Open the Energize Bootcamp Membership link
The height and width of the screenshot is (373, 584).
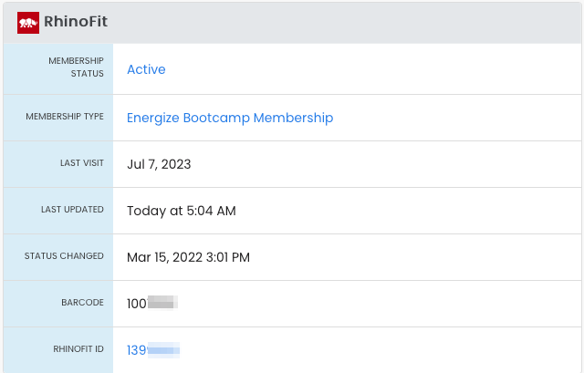pyautogui.click(x=230, y=118)
